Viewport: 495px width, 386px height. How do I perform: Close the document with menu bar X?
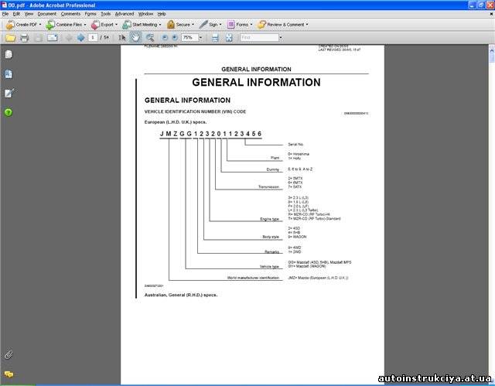click(x=491, y=14)
